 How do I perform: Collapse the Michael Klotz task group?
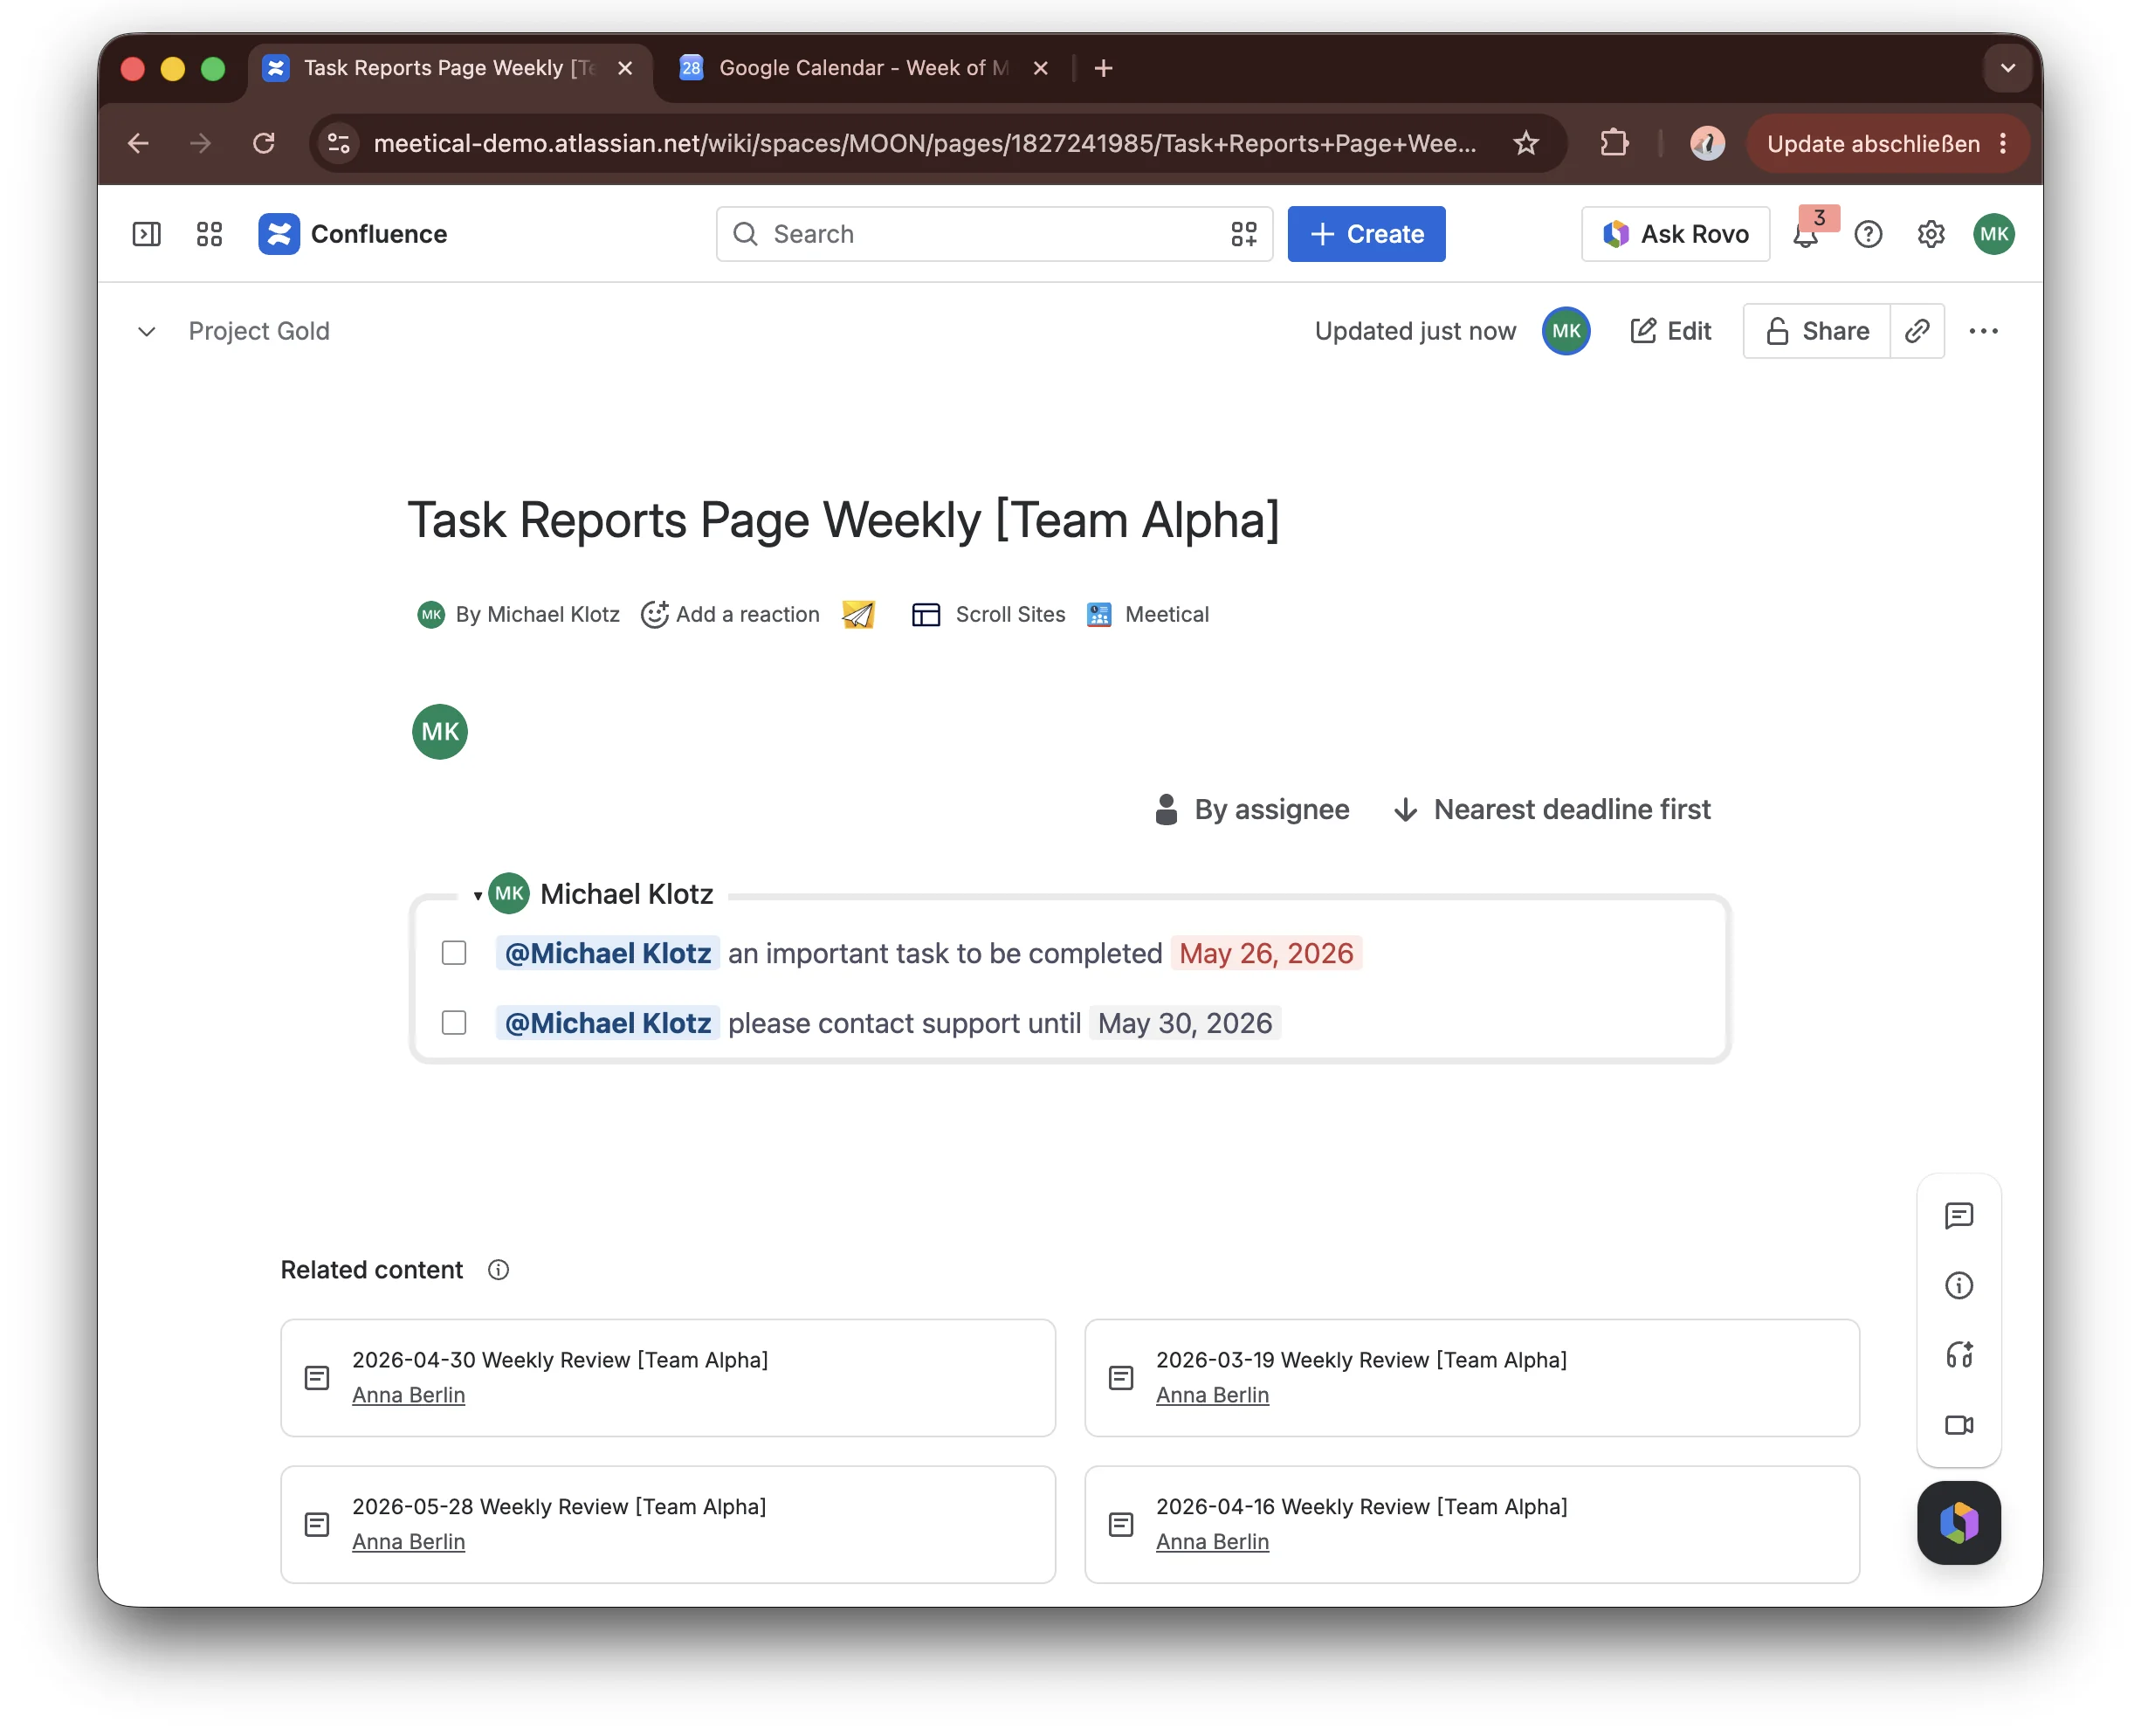478,895
